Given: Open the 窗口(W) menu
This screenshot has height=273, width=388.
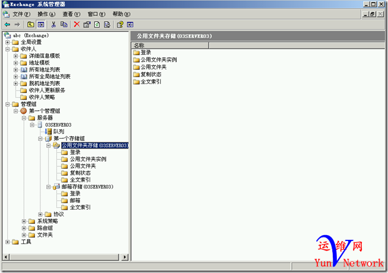Looking at the screenshot, I should [97, 14].
